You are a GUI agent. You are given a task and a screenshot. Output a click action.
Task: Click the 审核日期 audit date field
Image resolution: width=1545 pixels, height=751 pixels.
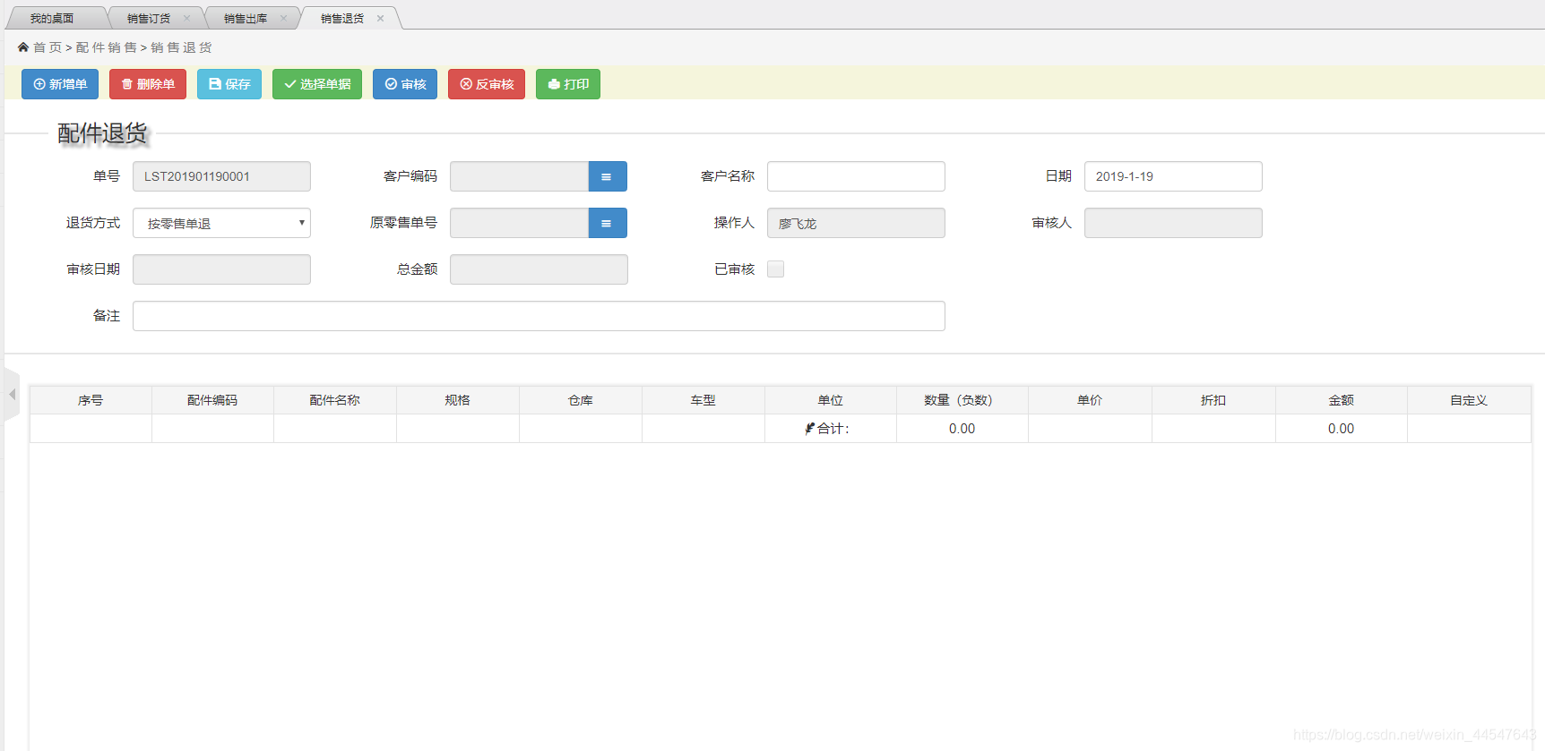pyautogui.click(x=221, y=269)
